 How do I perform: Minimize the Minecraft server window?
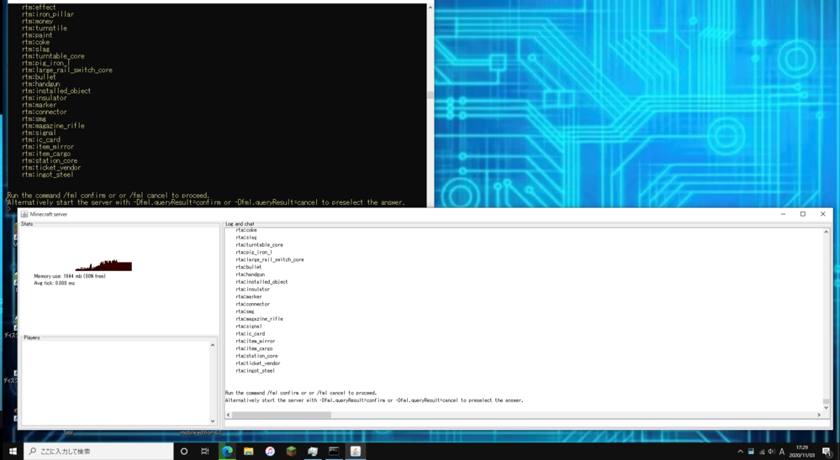[783, 214]
